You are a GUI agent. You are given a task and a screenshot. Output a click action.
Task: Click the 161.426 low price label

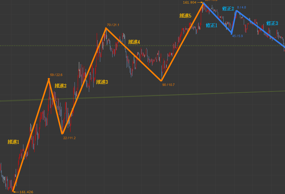(x=26, y=192)
